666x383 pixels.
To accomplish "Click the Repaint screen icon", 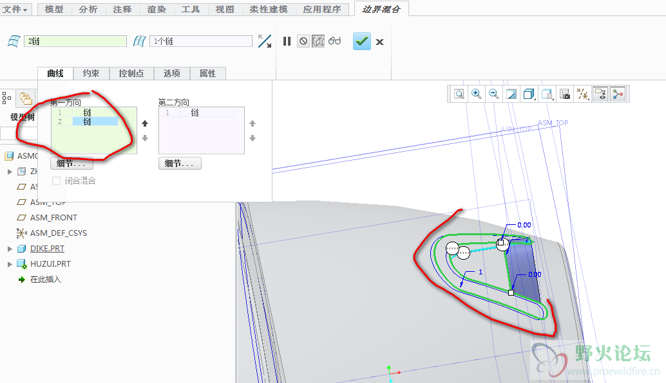I will 511,94.
